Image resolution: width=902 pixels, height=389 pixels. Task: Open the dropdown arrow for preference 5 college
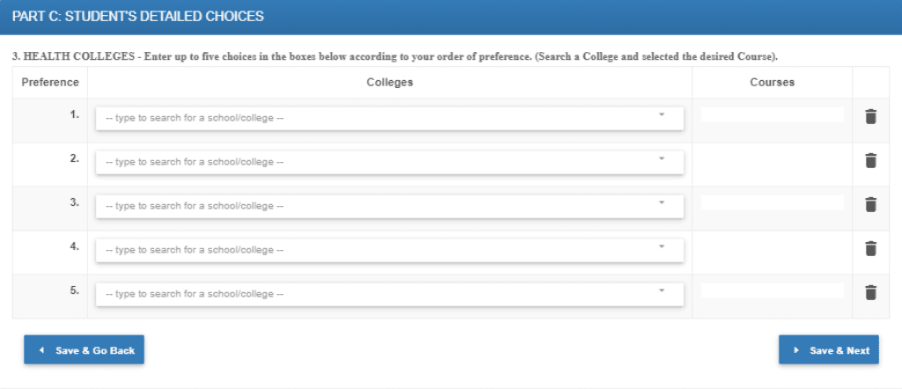[662, 290]
